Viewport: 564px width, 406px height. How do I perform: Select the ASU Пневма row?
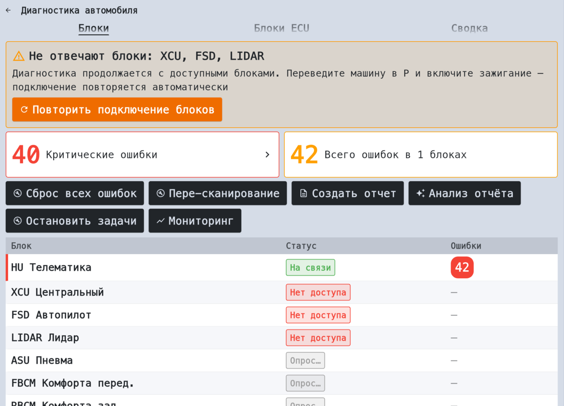coord(282,360)
